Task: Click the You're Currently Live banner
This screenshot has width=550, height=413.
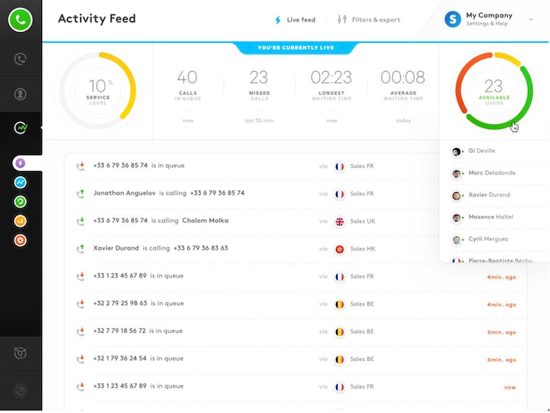Action: (x=296, y=47)
